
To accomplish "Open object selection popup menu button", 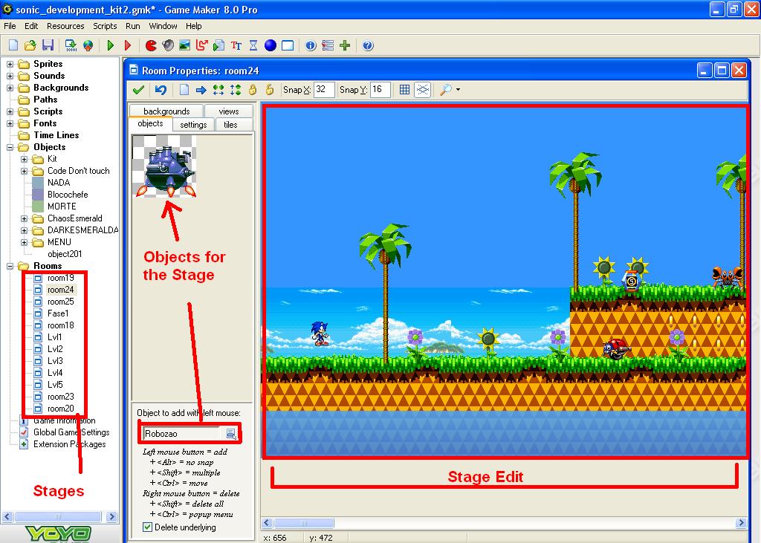I will (231, 433).
